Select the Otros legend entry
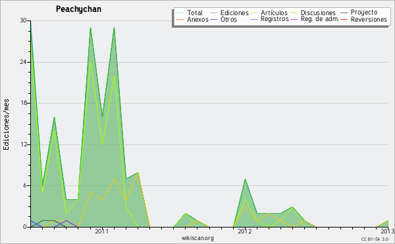This screenshot has width=395, height=244. click(228, 19)
